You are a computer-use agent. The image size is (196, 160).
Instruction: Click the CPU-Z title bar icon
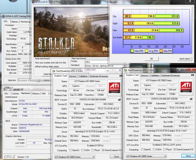point(4,88)
